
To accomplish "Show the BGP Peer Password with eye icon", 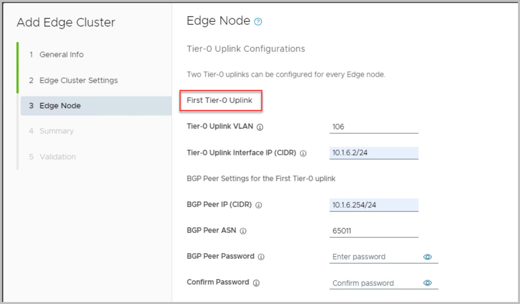I will [x=427, y=257].
